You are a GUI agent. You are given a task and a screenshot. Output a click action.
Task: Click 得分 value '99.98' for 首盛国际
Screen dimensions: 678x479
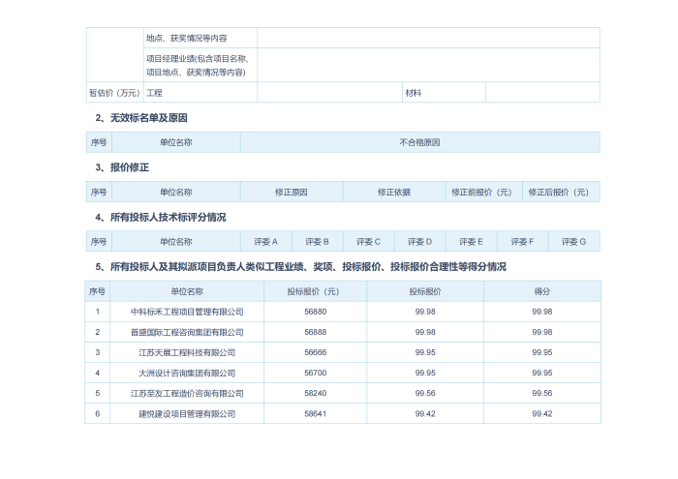tap(542, 332)
